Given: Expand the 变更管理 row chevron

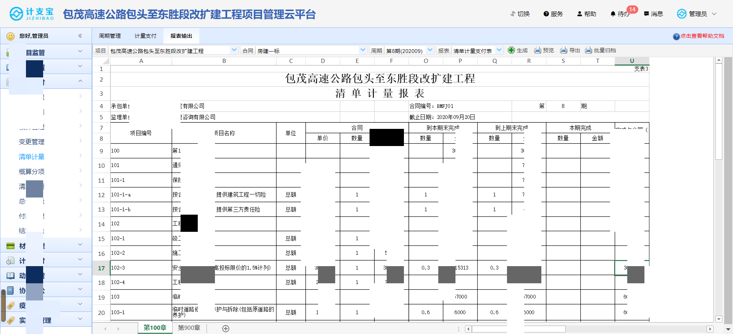Looking at the screenshot, I should pos(81,141).
